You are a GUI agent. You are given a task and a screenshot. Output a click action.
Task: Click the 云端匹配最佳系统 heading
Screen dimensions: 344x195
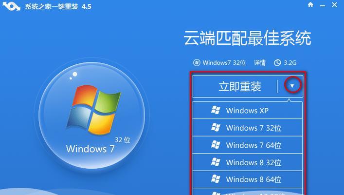(x=247, y=38)
